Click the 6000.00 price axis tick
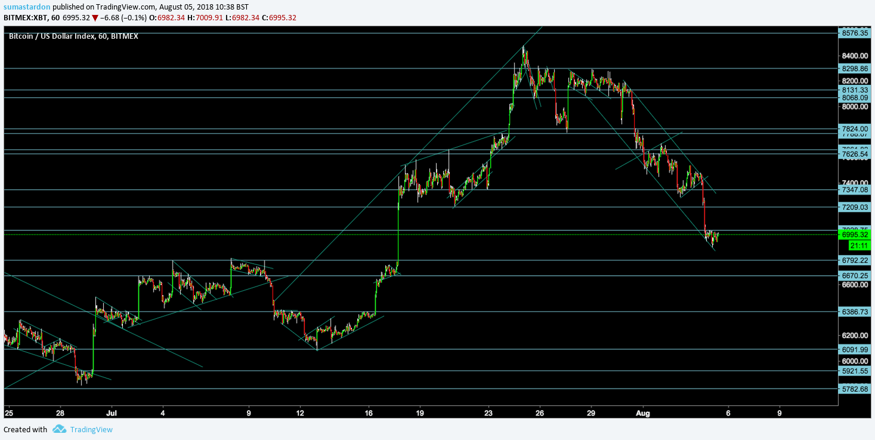The image size is (875, 440). [x=855, y=361]
